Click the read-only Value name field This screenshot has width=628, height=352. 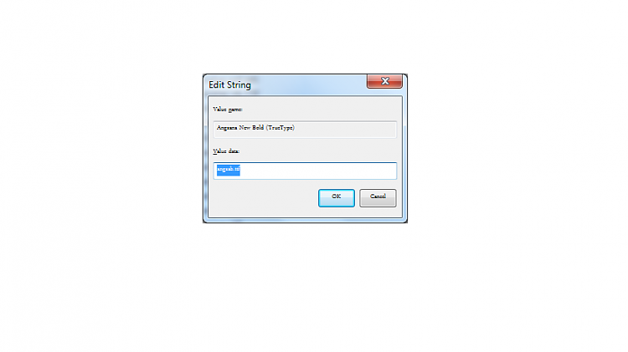305,130
